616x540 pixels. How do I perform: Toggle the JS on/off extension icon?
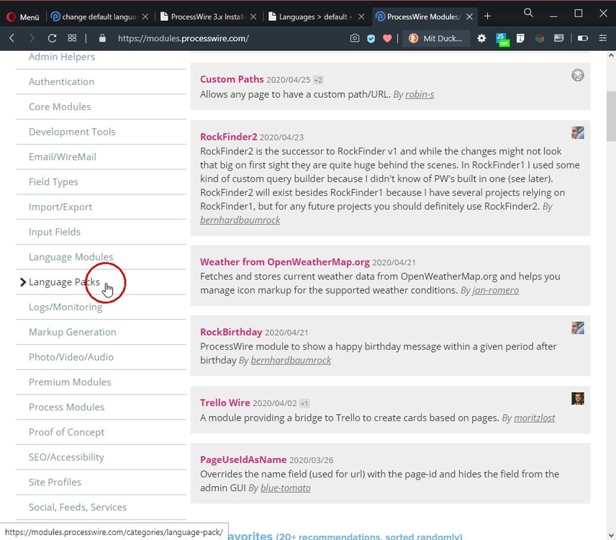(503, 40)
